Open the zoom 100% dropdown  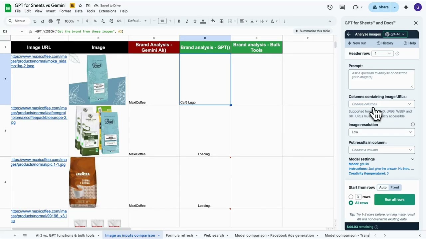click(x=72, y=21)
